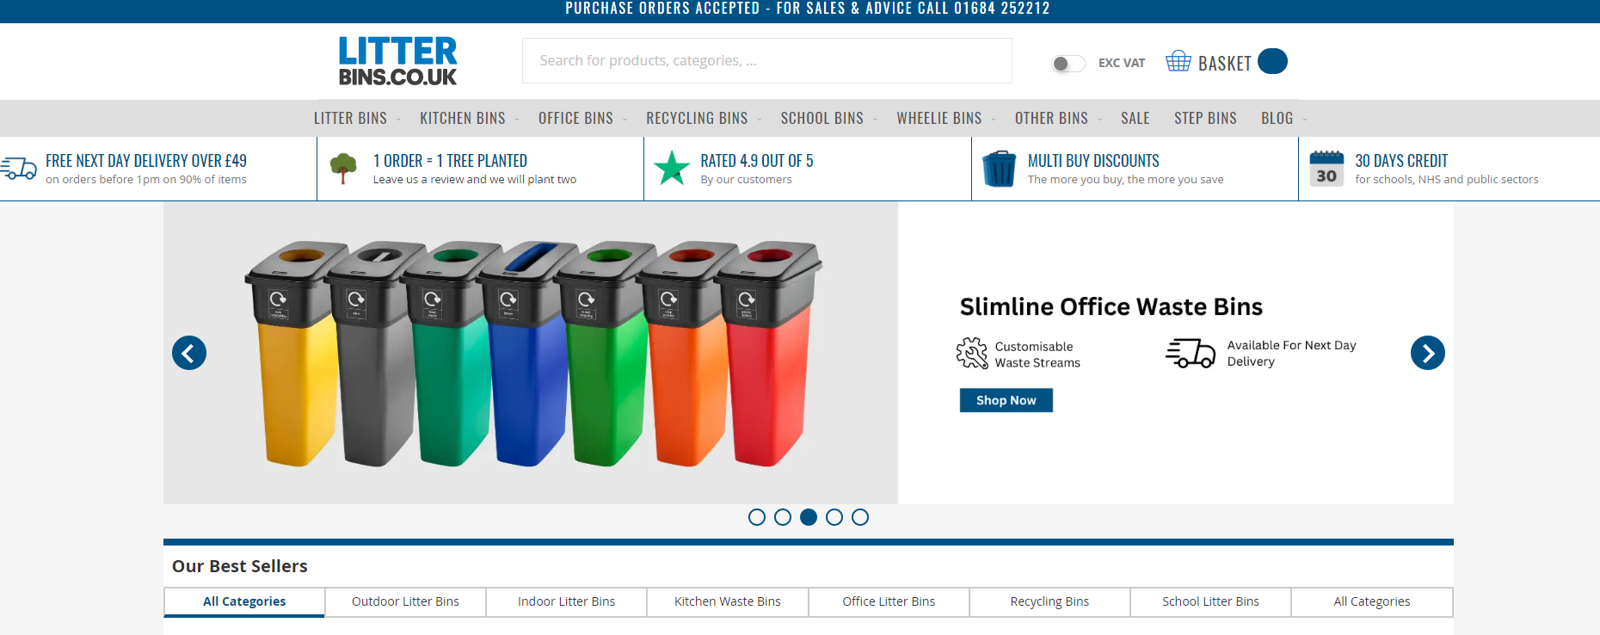Select the fifth carousel dot
This screenshot has height=635, width=1600.
pos(860,517)
